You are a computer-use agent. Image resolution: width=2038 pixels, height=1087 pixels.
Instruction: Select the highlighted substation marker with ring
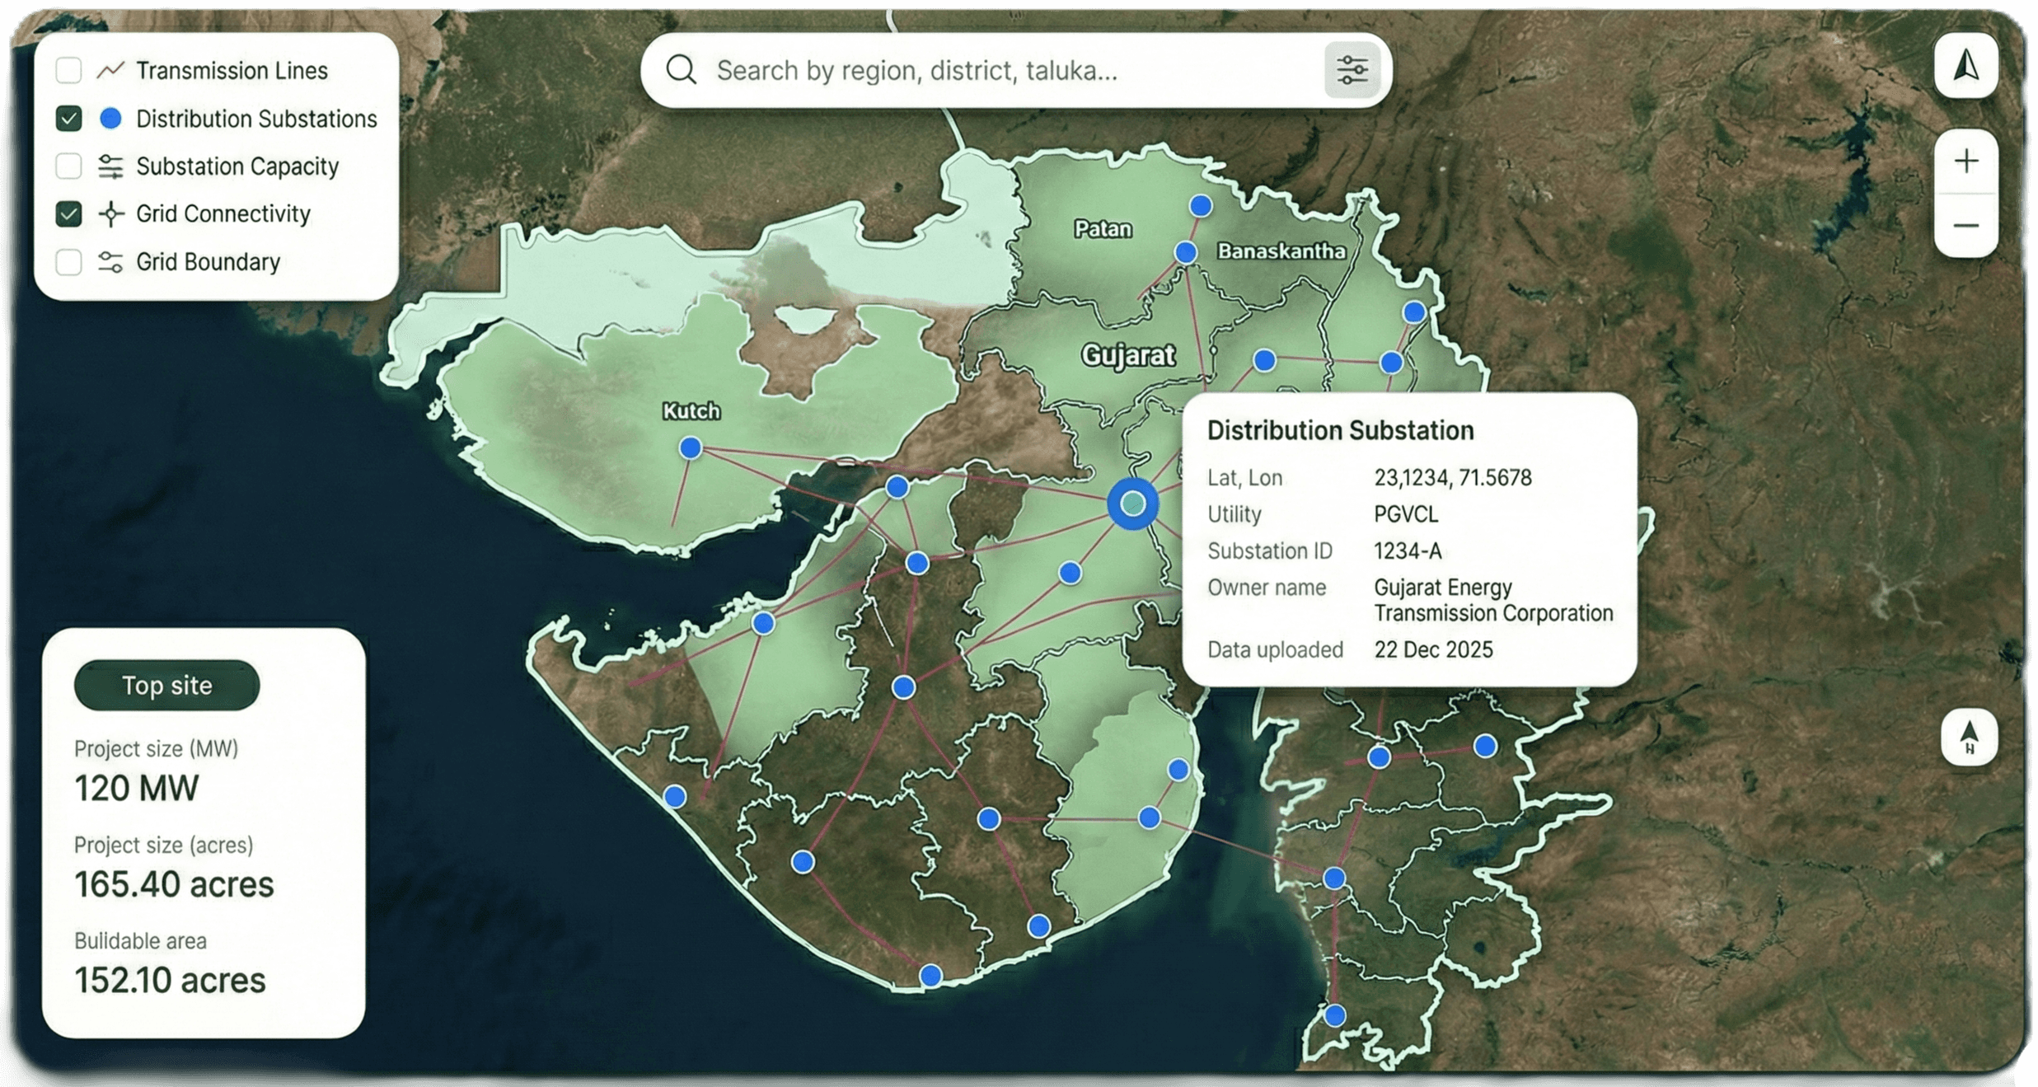point(1133,503)
